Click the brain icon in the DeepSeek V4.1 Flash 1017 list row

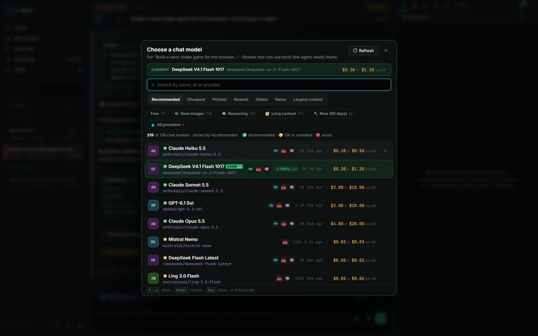(267, 169)
